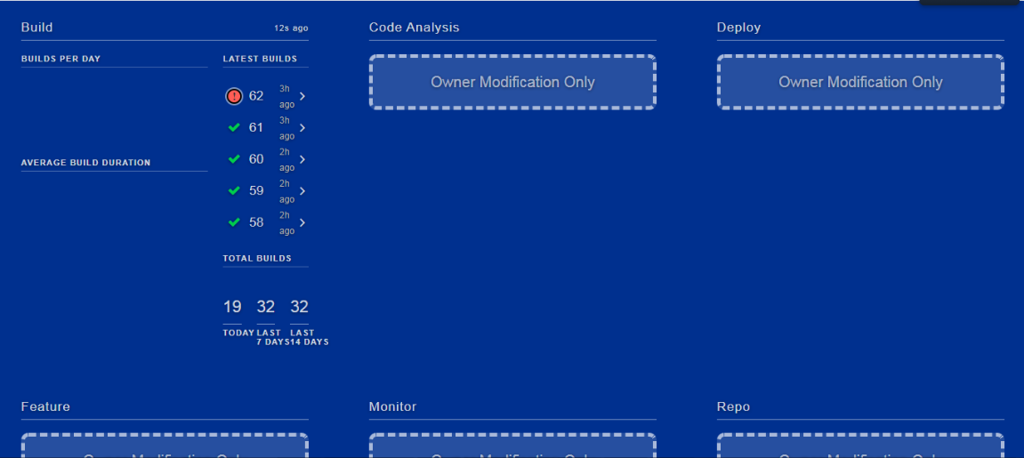Expand build 58 details chevron
This screenshot has height=458, width=1024.
(302, 222)
